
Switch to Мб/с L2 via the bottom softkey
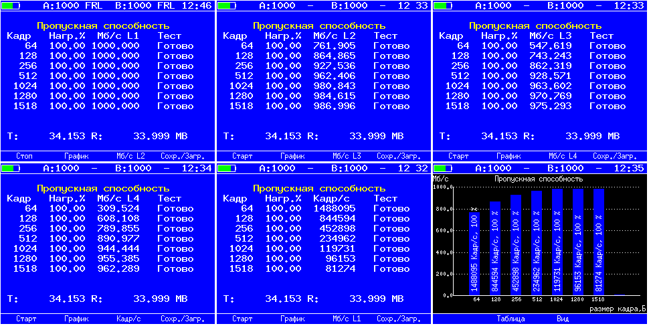130,156
